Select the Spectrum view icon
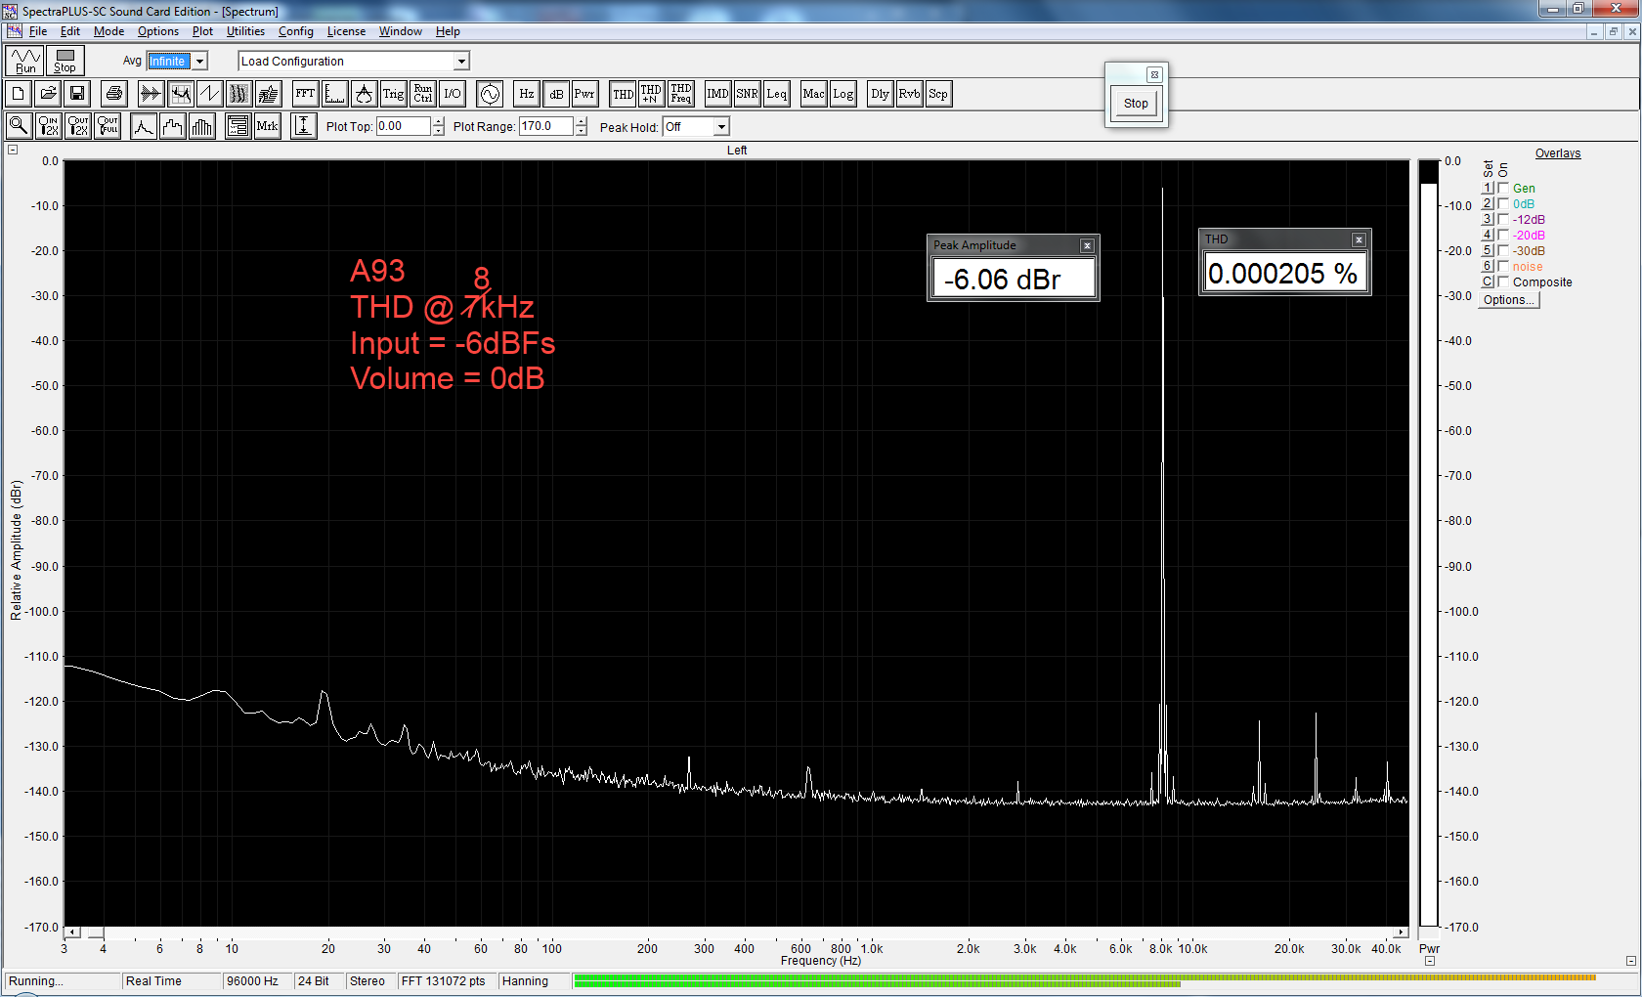The height and width of the screenshot is (997, 1642). (x=180, y=94)
